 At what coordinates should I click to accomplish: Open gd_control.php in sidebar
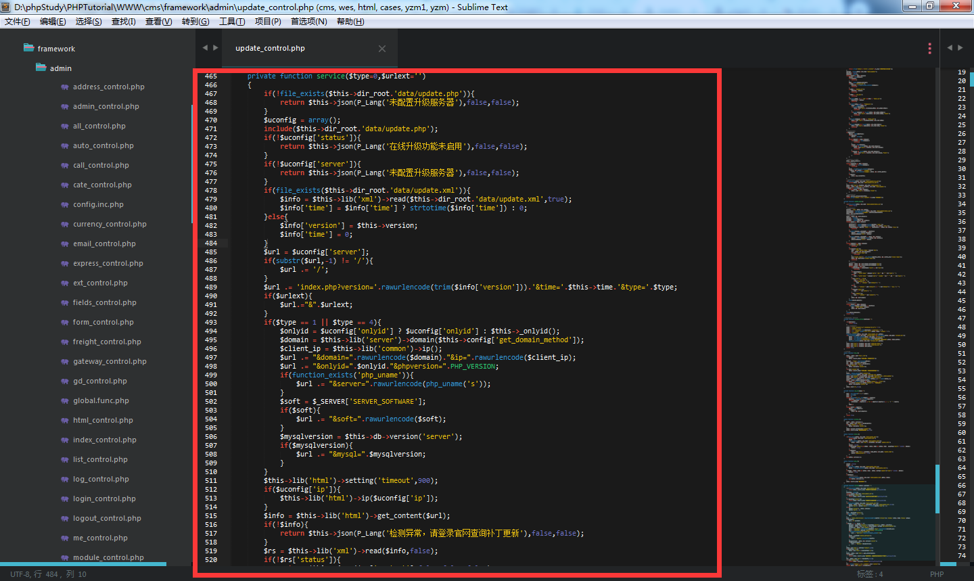(x=100, y=381)
